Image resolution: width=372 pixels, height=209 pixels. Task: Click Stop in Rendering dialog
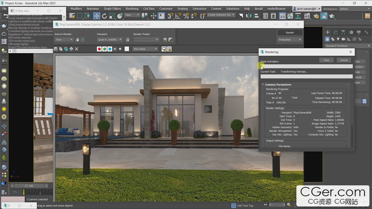click(x=326, y=60)
